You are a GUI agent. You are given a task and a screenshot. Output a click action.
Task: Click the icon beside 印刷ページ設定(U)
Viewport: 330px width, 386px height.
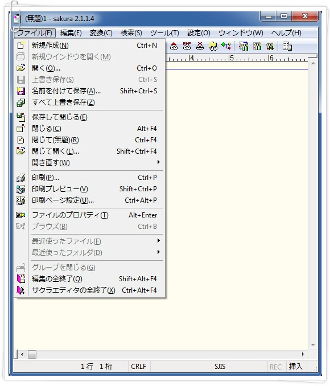tap(20, 200)
